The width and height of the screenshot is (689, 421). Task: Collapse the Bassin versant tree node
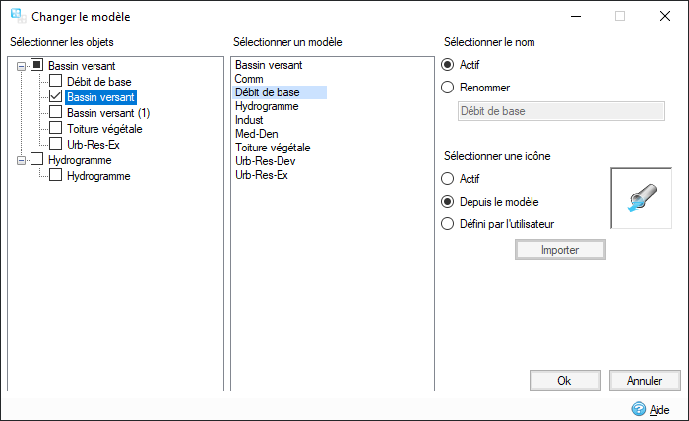22,66
